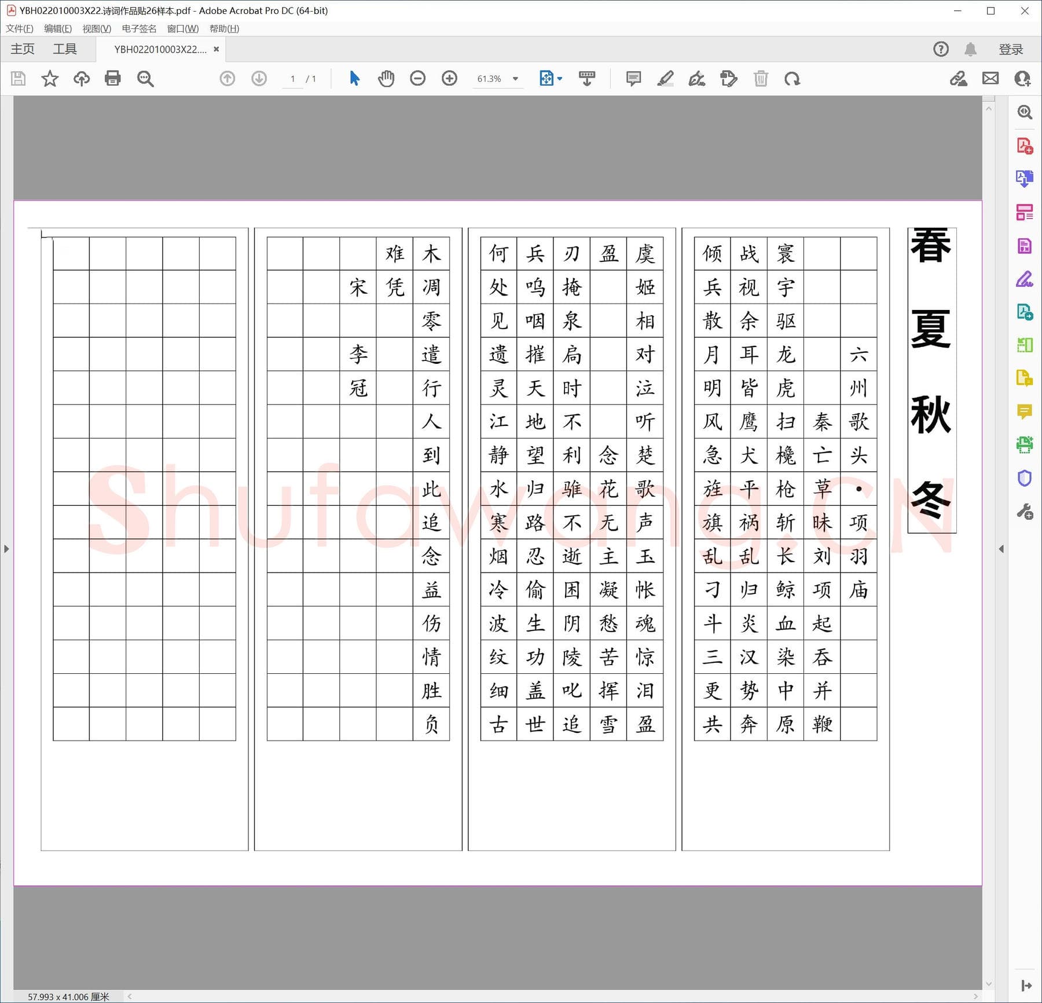Zoom out with minus circle icon
Image resolution: width=1042 pixels, height=1003 pixels.
point(417,78)
